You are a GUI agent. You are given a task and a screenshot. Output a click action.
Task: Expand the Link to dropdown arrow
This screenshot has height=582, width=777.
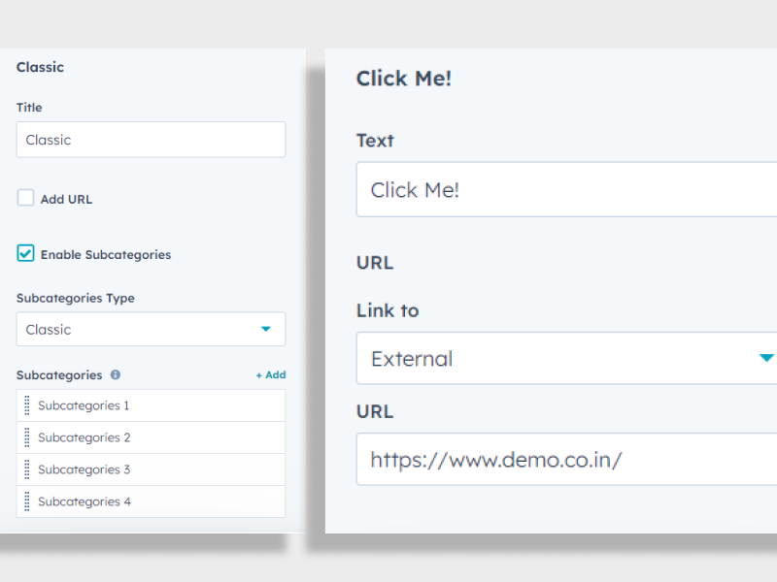[764, 358]
